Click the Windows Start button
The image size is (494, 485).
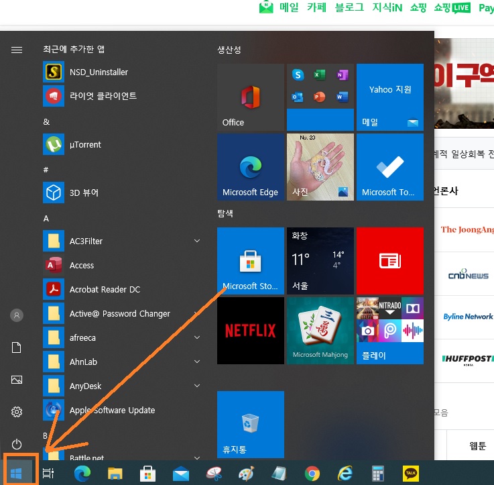click(x=16, y=473)
